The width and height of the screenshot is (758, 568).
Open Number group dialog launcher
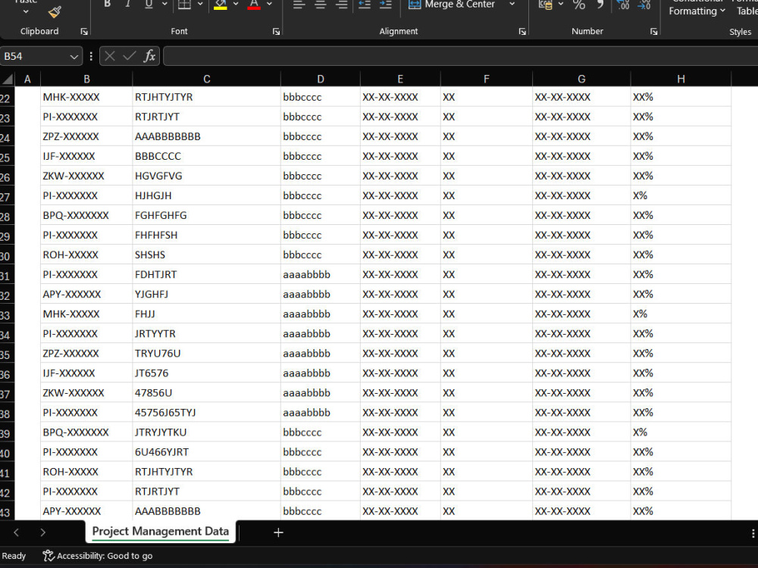653,31
